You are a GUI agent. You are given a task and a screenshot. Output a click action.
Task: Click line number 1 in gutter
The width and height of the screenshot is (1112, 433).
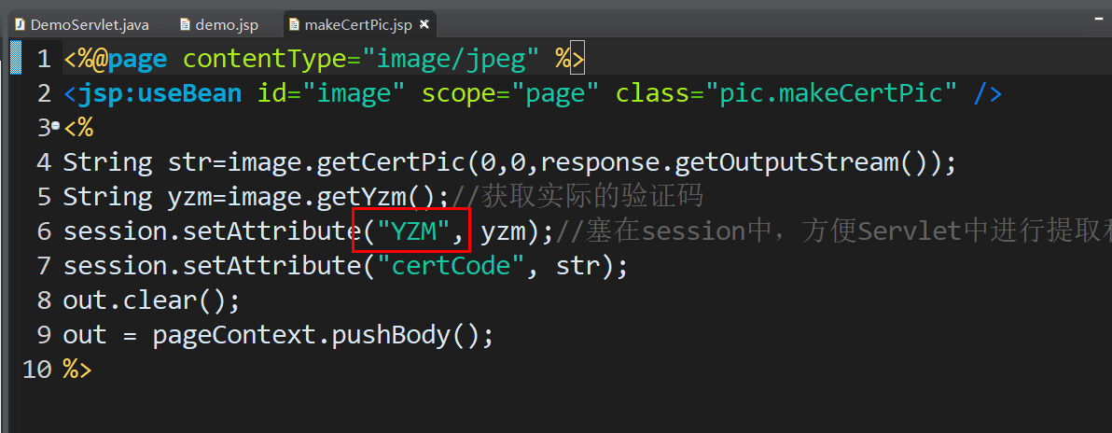point(44,59)
